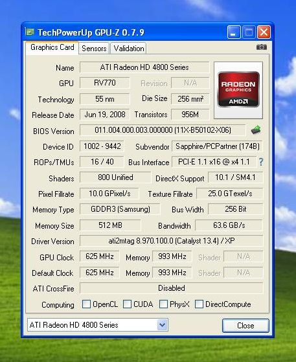Click the Memory Size 512 MB field
The width and height of the screenshot is (296, 362).
110,225
